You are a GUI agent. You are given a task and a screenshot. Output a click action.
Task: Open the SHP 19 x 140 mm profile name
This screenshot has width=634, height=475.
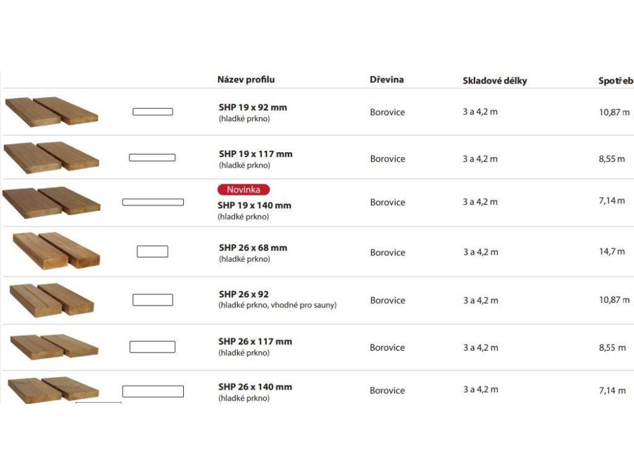254,205
